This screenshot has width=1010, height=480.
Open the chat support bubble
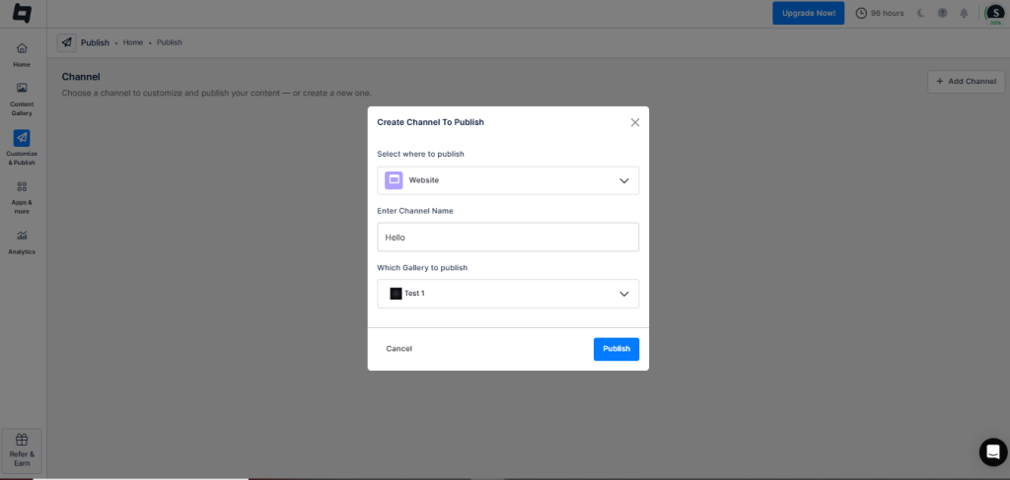(x=993, y=451)
